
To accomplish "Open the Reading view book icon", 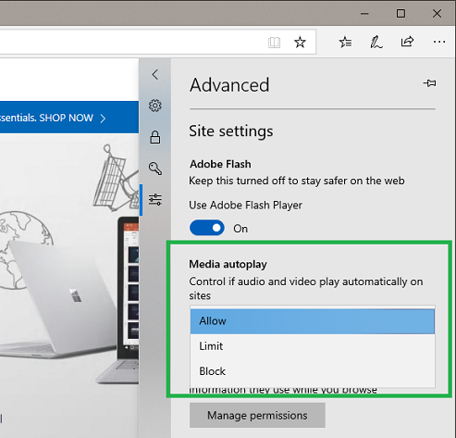I will coord(274,43).
